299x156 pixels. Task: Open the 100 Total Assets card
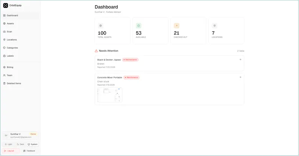coord(112,31)
